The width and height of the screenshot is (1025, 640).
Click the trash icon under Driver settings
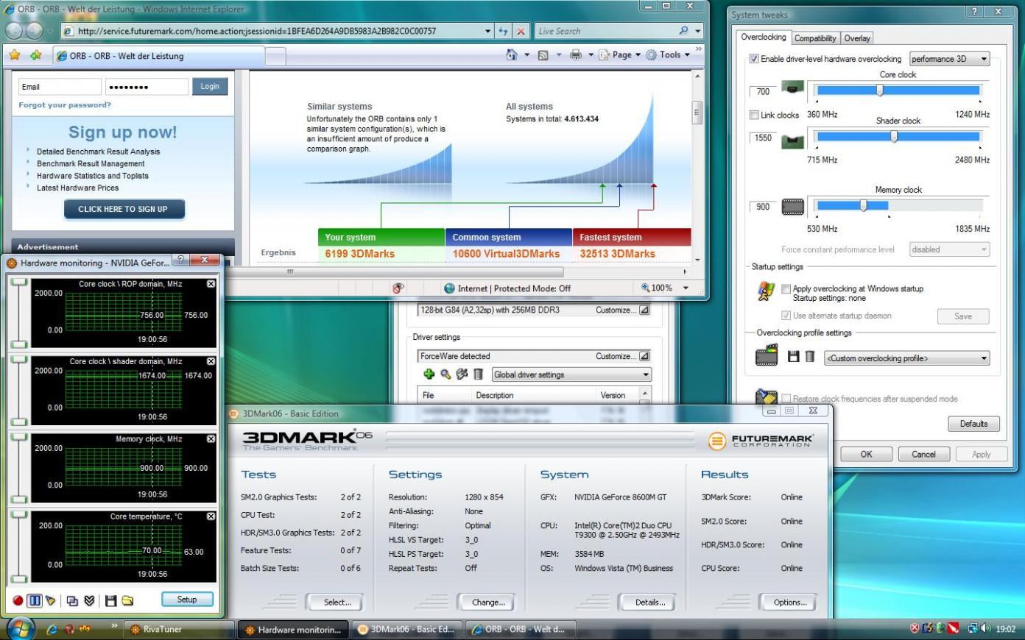click(478, 374)
